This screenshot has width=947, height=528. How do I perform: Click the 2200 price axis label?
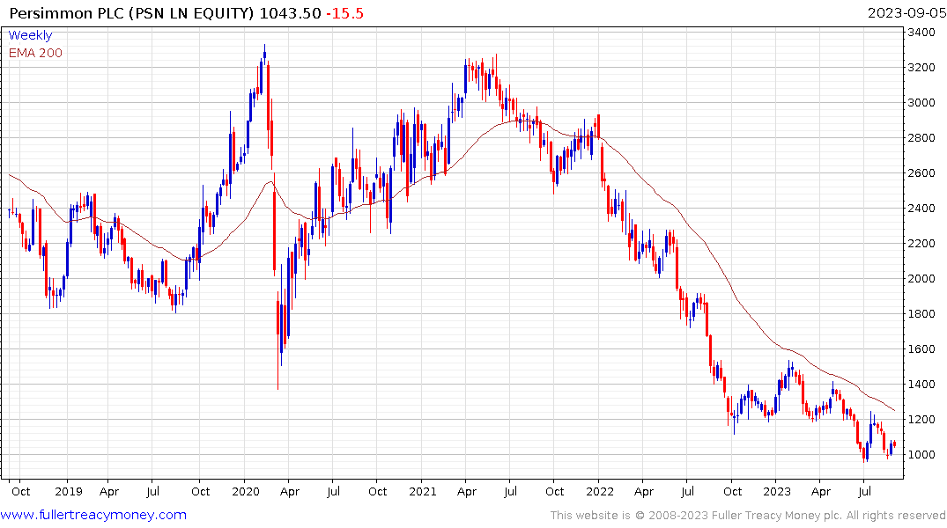coord(921,243)
